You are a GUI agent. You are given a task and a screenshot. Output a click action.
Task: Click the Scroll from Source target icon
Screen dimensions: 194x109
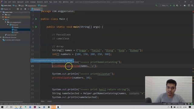pyautogui.click(x=18, y=9)
